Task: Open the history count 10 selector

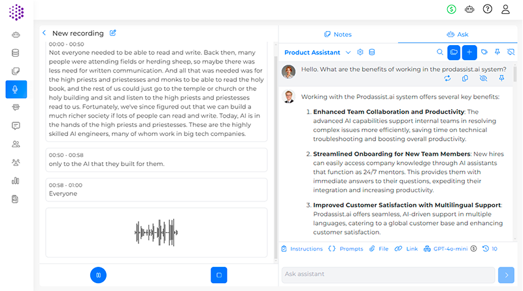Action: coord(490,248)
